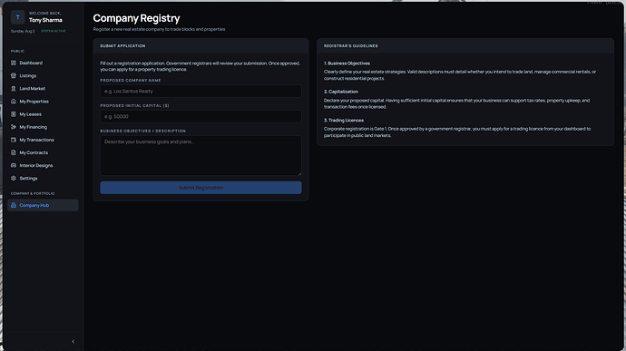Focus the Proposed Initial Capital field
This screenshot has height=351, width=626.
(x=201, y=117)
